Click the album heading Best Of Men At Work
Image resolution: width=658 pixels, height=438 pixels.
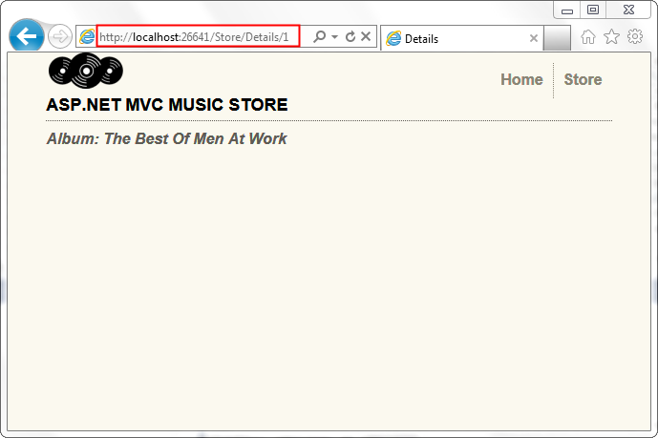tap(166, 139)
